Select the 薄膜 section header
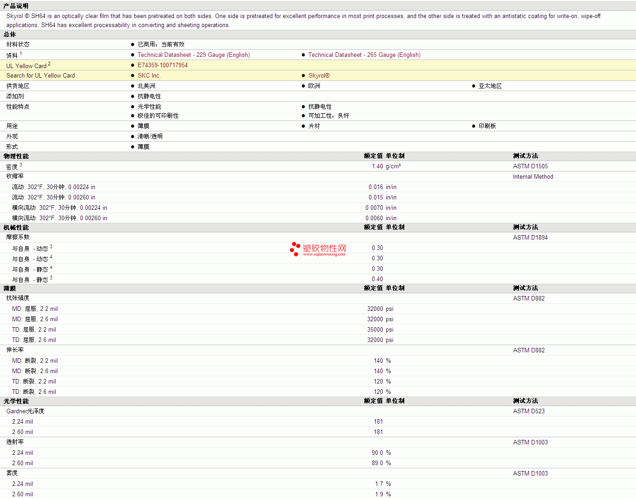636x499 pixels. point(9,288)
